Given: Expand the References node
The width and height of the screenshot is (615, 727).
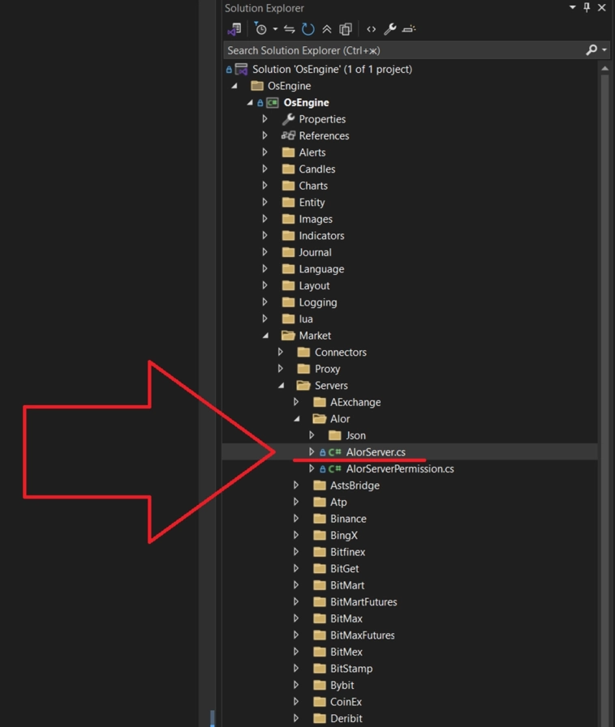Looking at the screenshot, I should 265,136.
